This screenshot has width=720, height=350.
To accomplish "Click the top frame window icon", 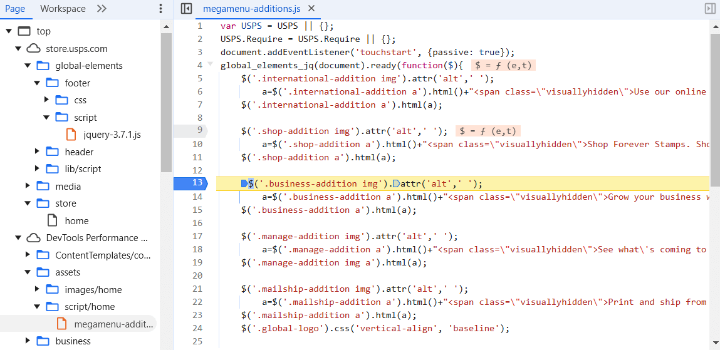I will point(24,31).
